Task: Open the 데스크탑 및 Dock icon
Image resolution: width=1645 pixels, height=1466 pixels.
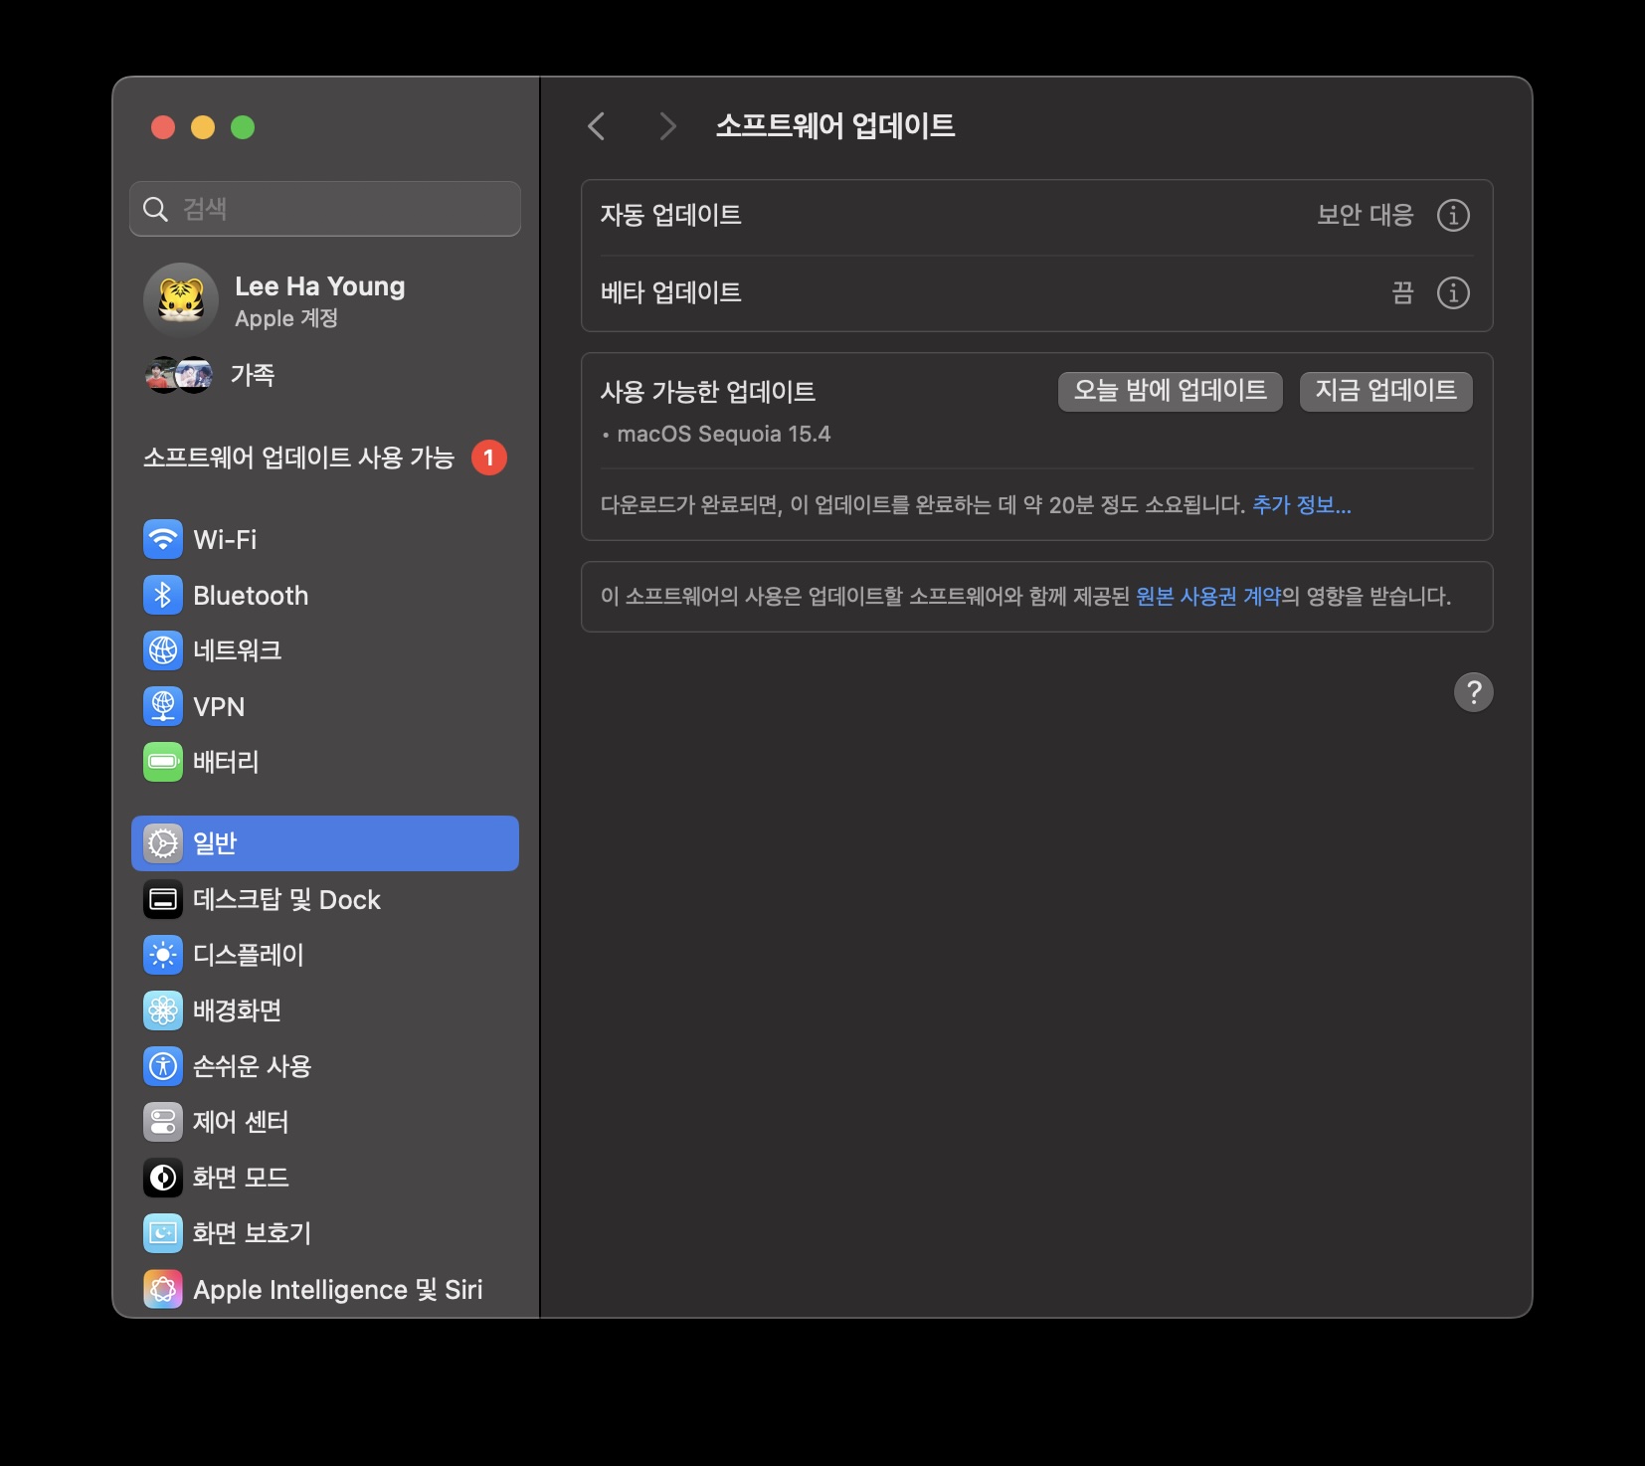Action: click(163, 899)
